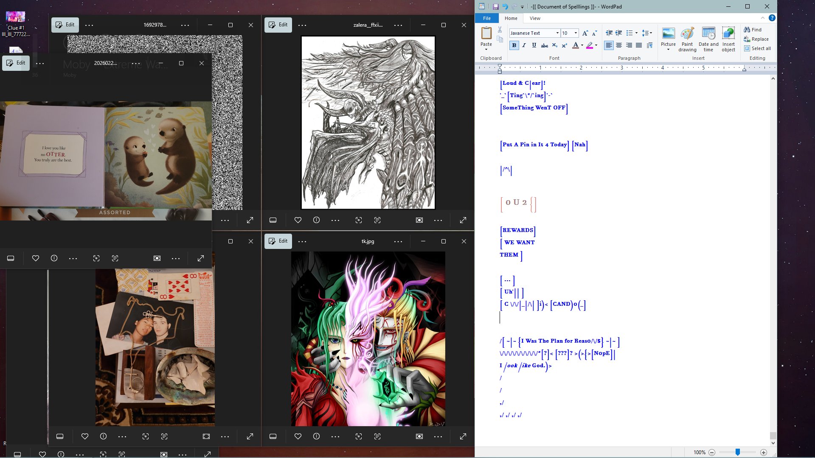Apply superscript formatting

pos(564,45)
